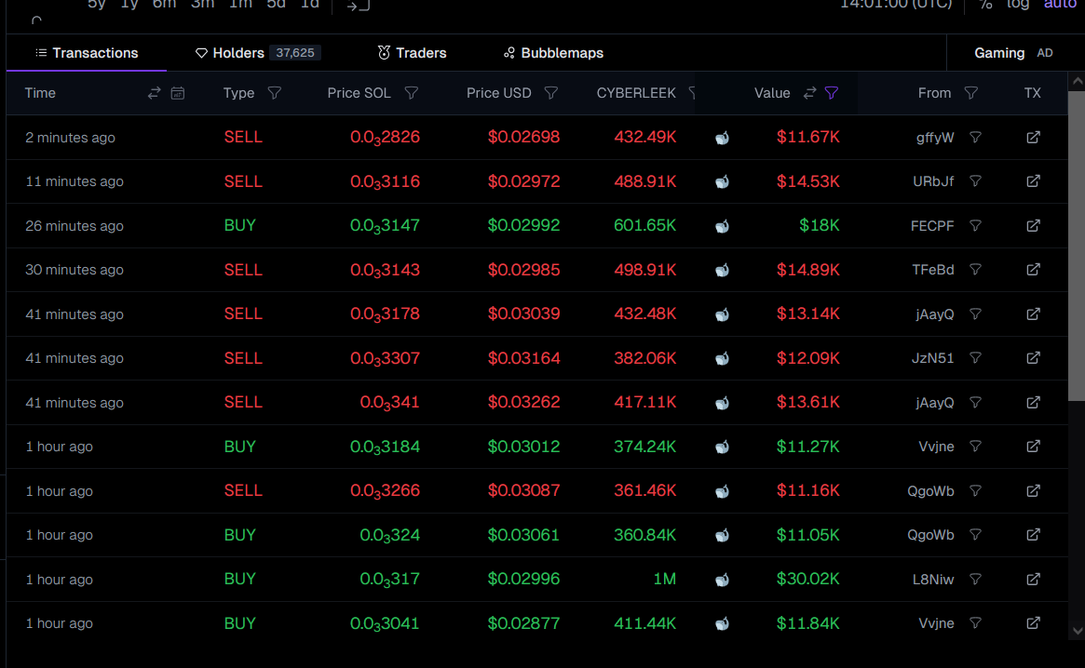This screenshot has width=1085, height=668.
Task: Toggle auto scale on chart
Action: 1060,4
